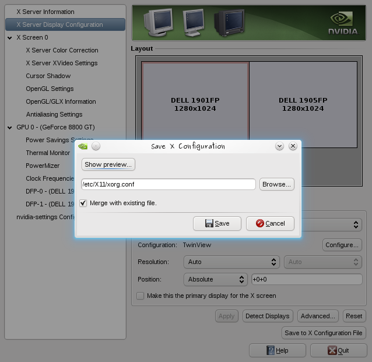
Task: Click the round pin button in dialog titlebar
Action: point(96,146)
